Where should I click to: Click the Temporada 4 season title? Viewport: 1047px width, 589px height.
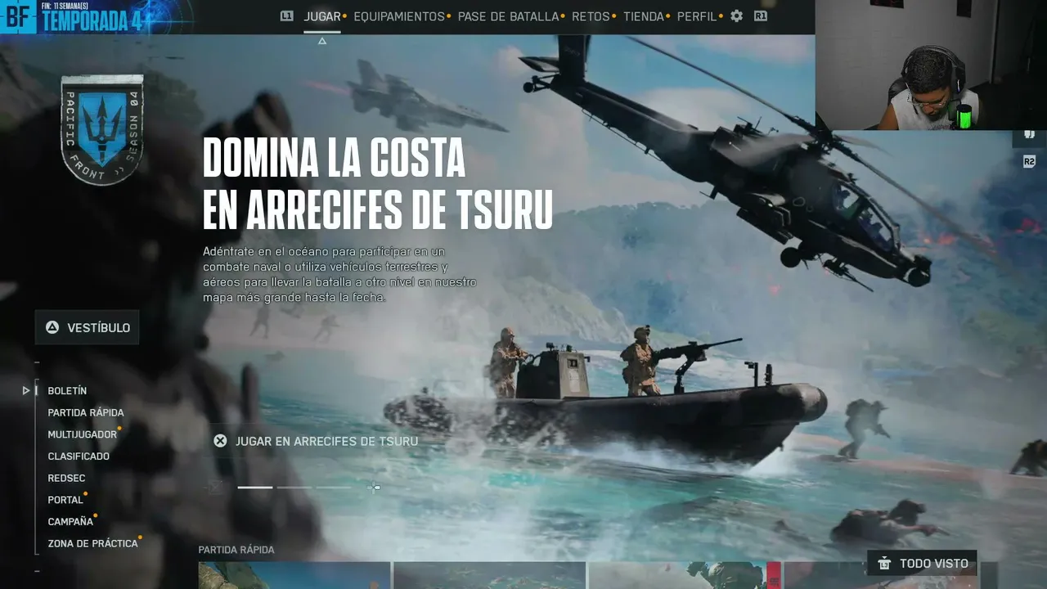[x=91, y=21]
